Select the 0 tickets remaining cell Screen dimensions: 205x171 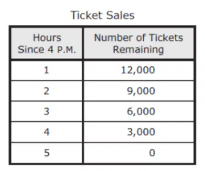pyautogui.click(x=139, y=153)
